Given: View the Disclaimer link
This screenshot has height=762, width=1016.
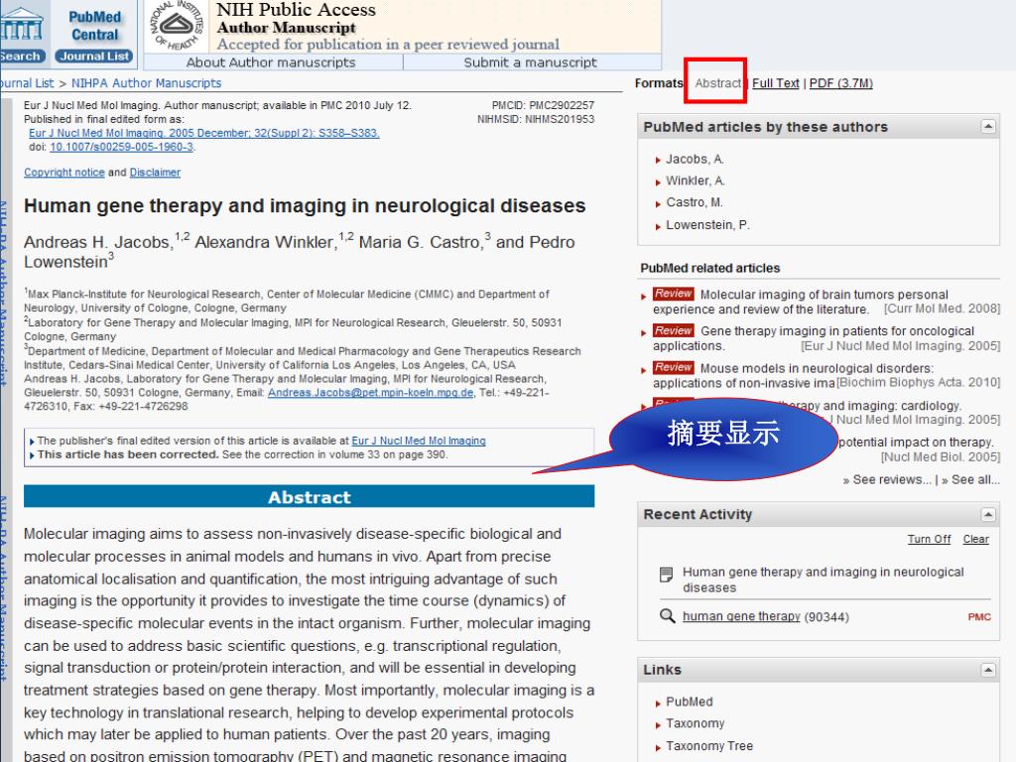Looking at the screenshot, I should [x=155, y=173].
